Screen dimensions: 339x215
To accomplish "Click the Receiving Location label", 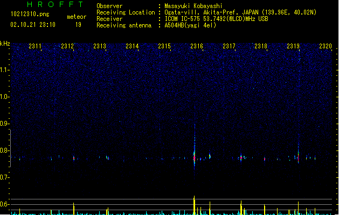I will [x=126, y=12].
